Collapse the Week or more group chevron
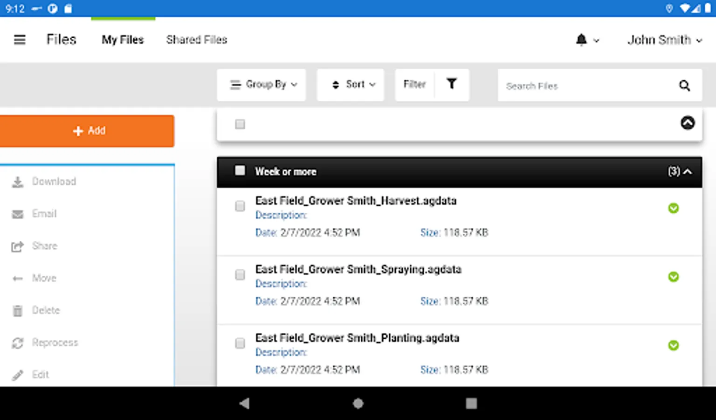716x420 pixels. [688, 172]
